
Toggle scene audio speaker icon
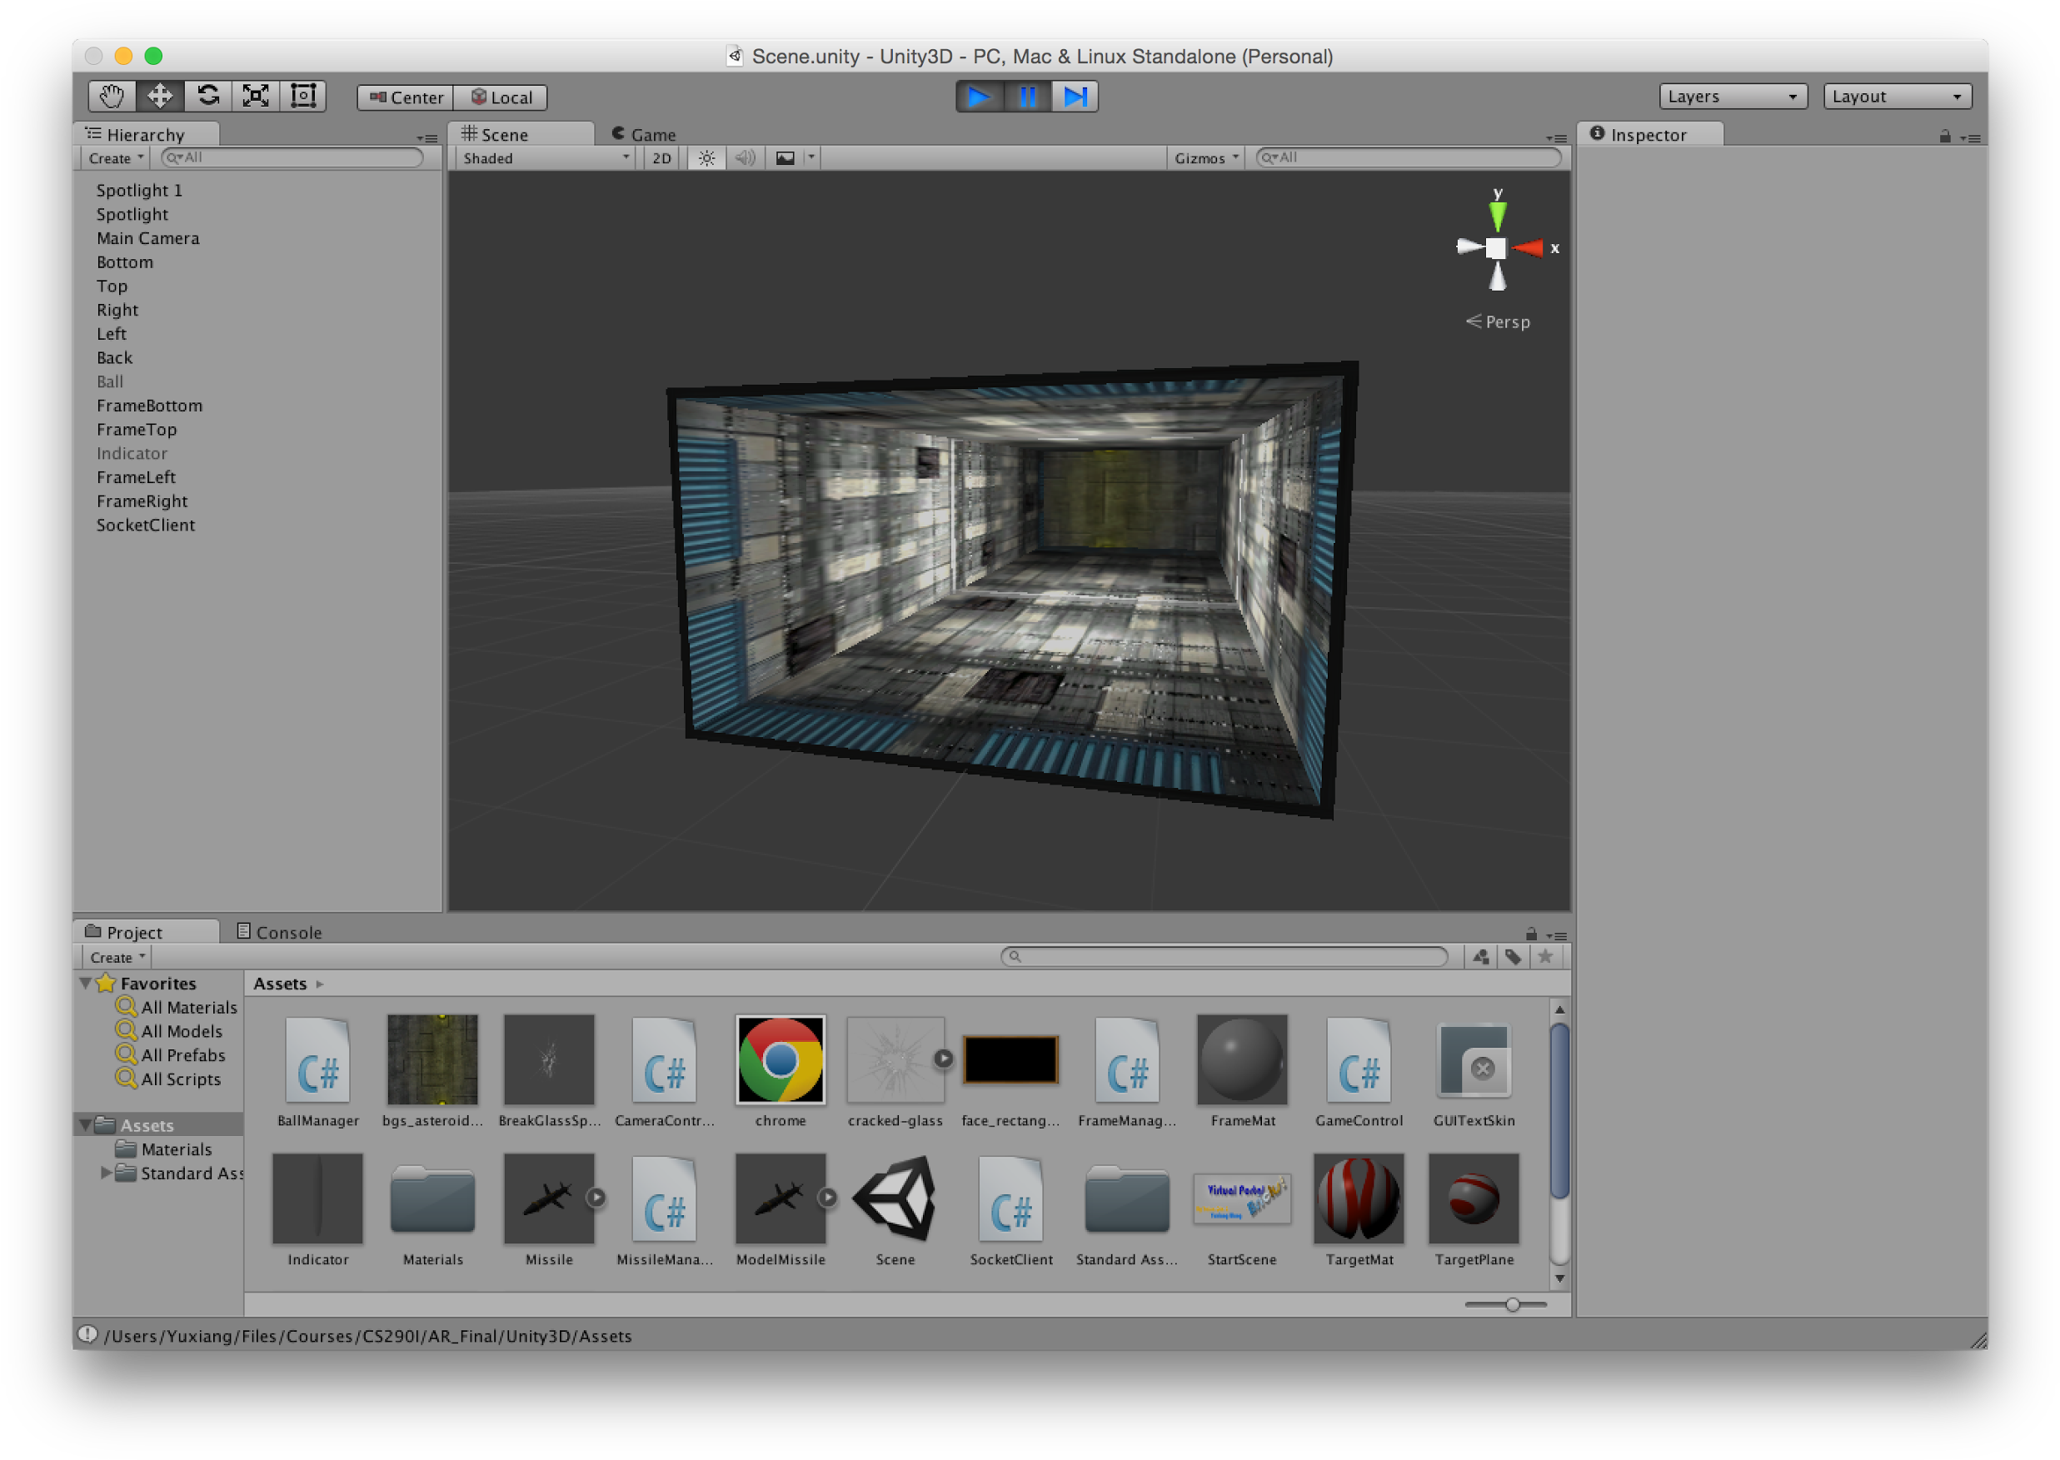coord(745,158)
